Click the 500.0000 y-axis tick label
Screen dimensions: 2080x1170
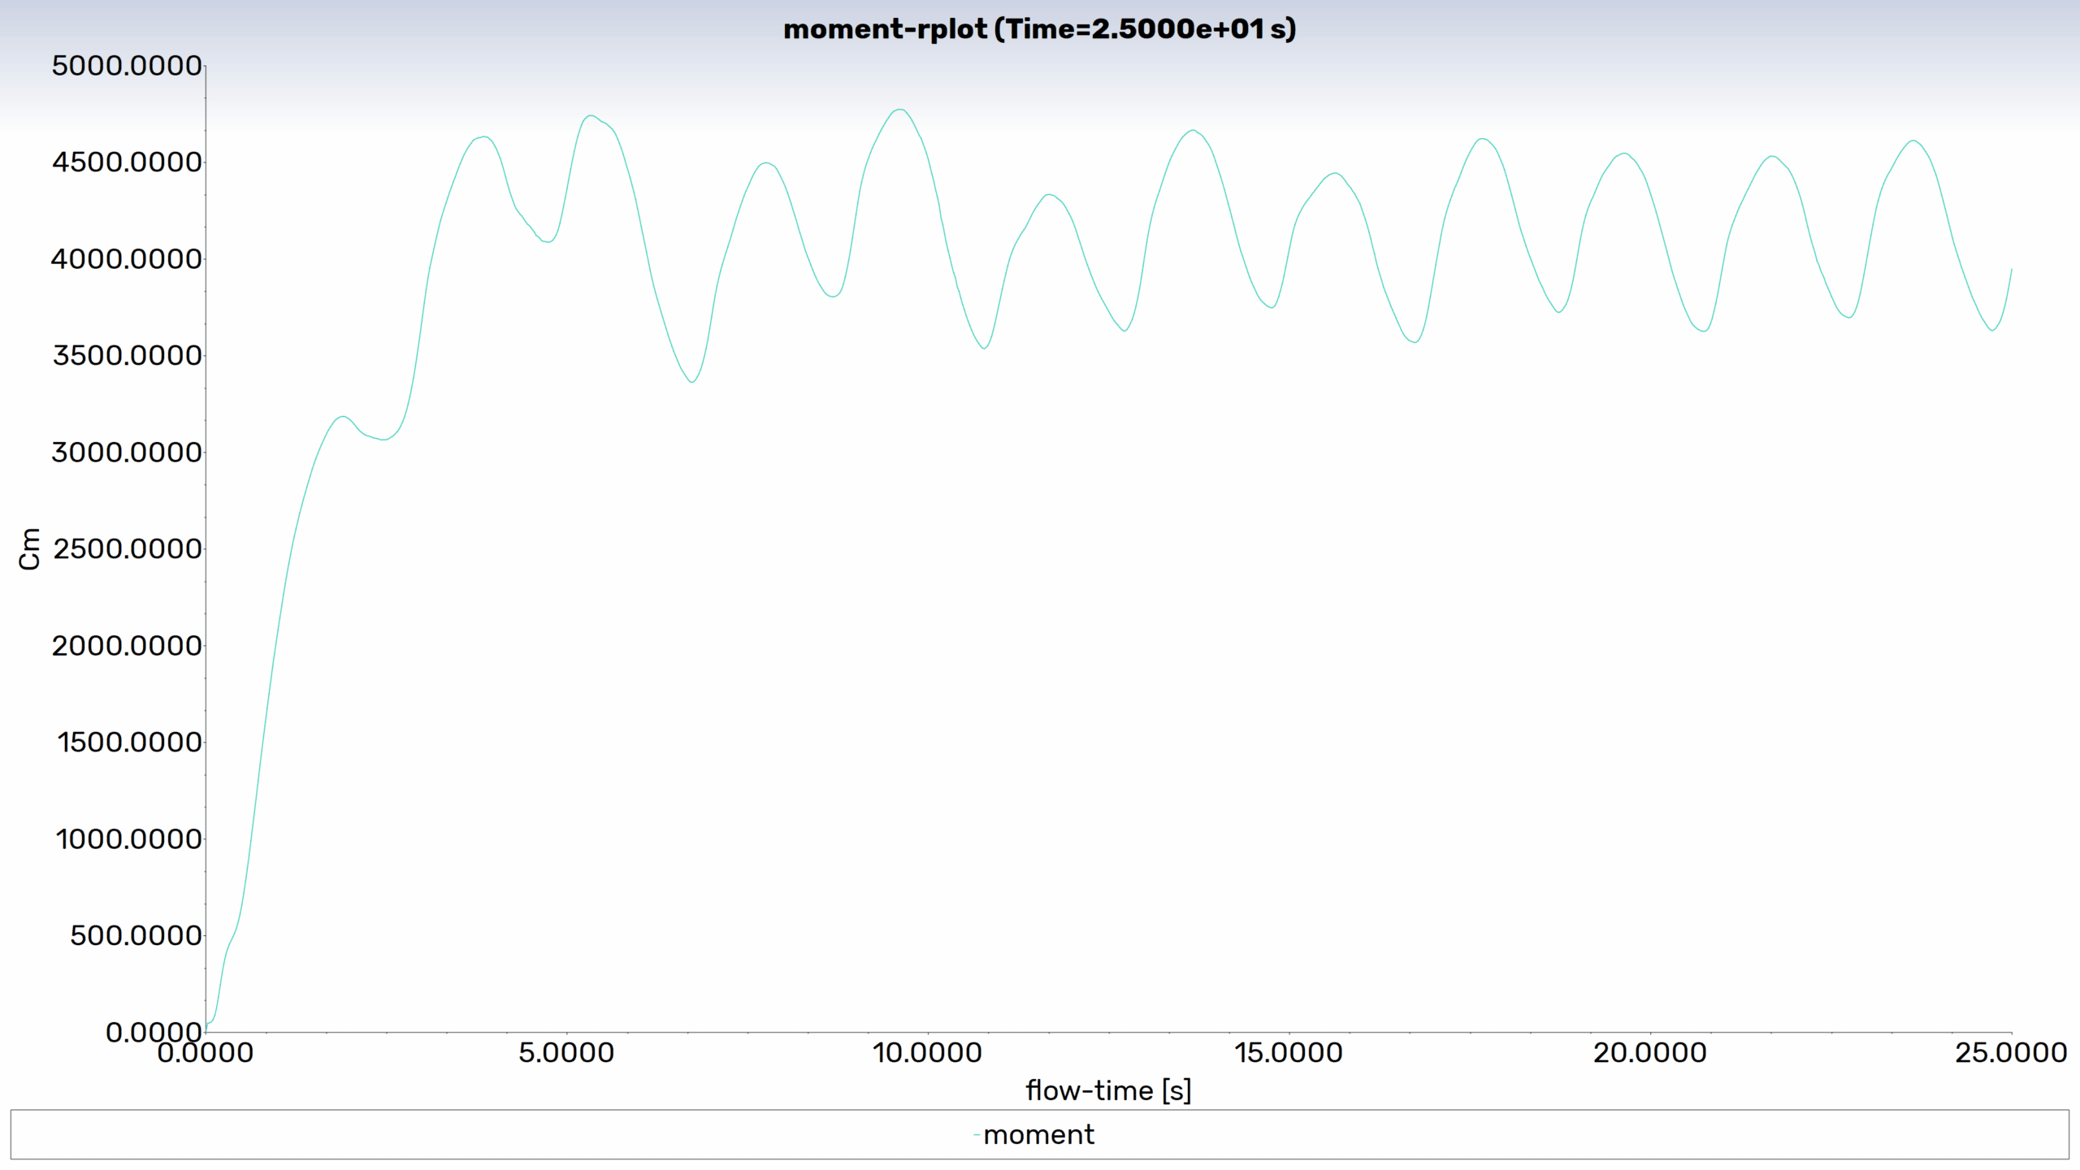pos(136,936)
